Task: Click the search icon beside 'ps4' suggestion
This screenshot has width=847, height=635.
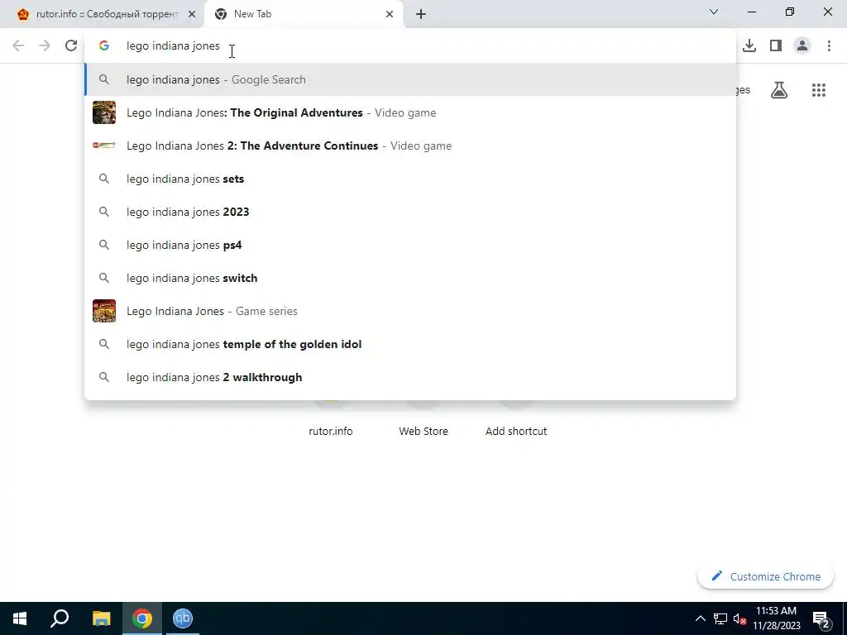Action: coord(104,245)
